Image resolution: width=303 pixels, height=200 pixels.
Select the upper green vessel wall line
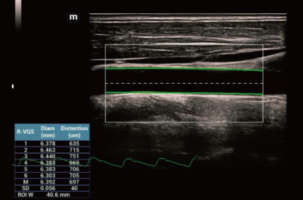click(x=184, y=69)
